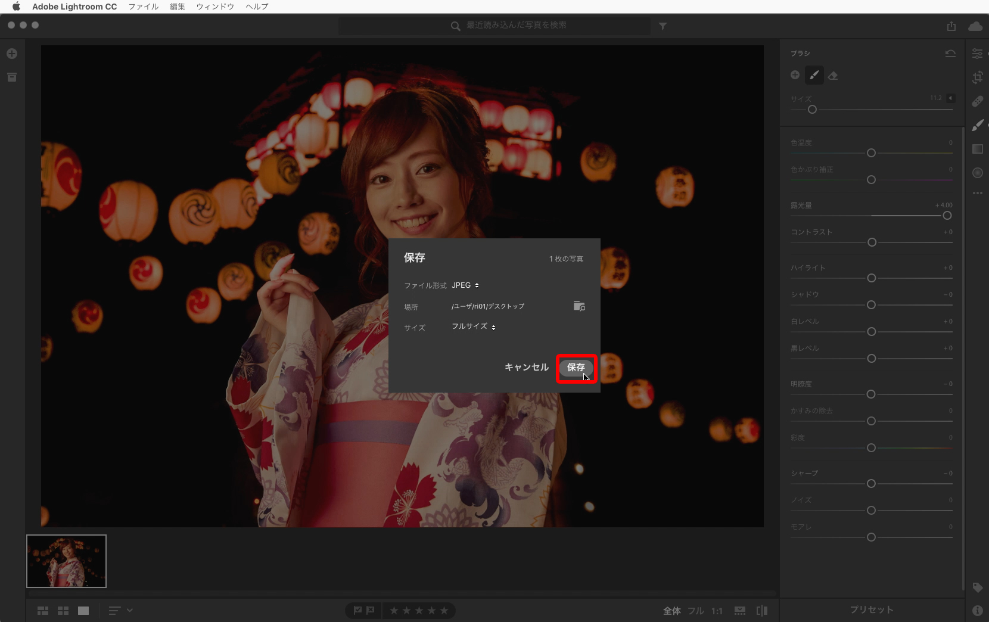Open the crop and rotate tool
This screenshot has width=989, height=622.
coord(978,77)
